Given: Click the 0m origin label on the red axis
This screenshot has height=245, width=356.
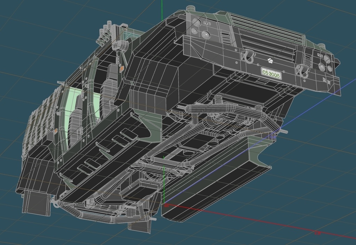Looking at the screenshot, I should 167,205.
